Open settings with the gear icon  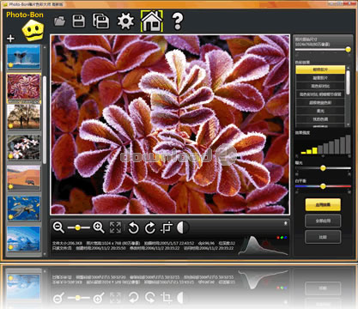(x=125, y=21)
